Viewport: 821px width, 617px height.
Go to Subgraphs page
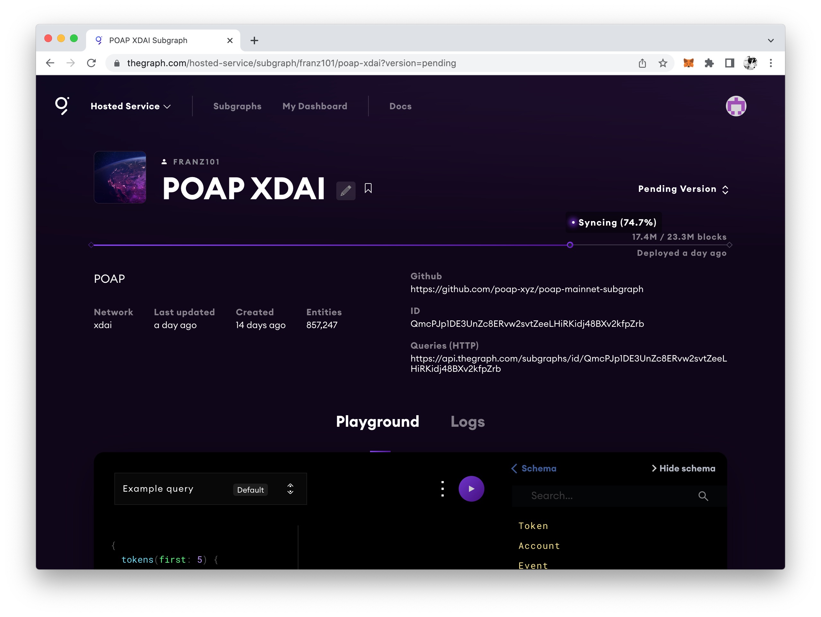pos(237,106)
